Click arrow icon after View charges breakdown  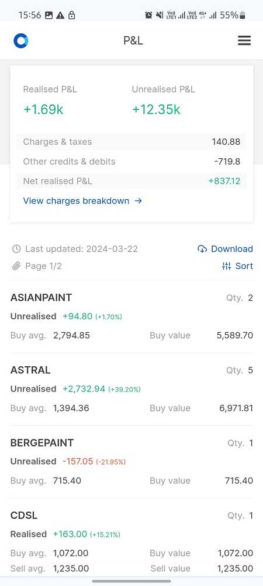pyautogui.click(x=138, y=201)
